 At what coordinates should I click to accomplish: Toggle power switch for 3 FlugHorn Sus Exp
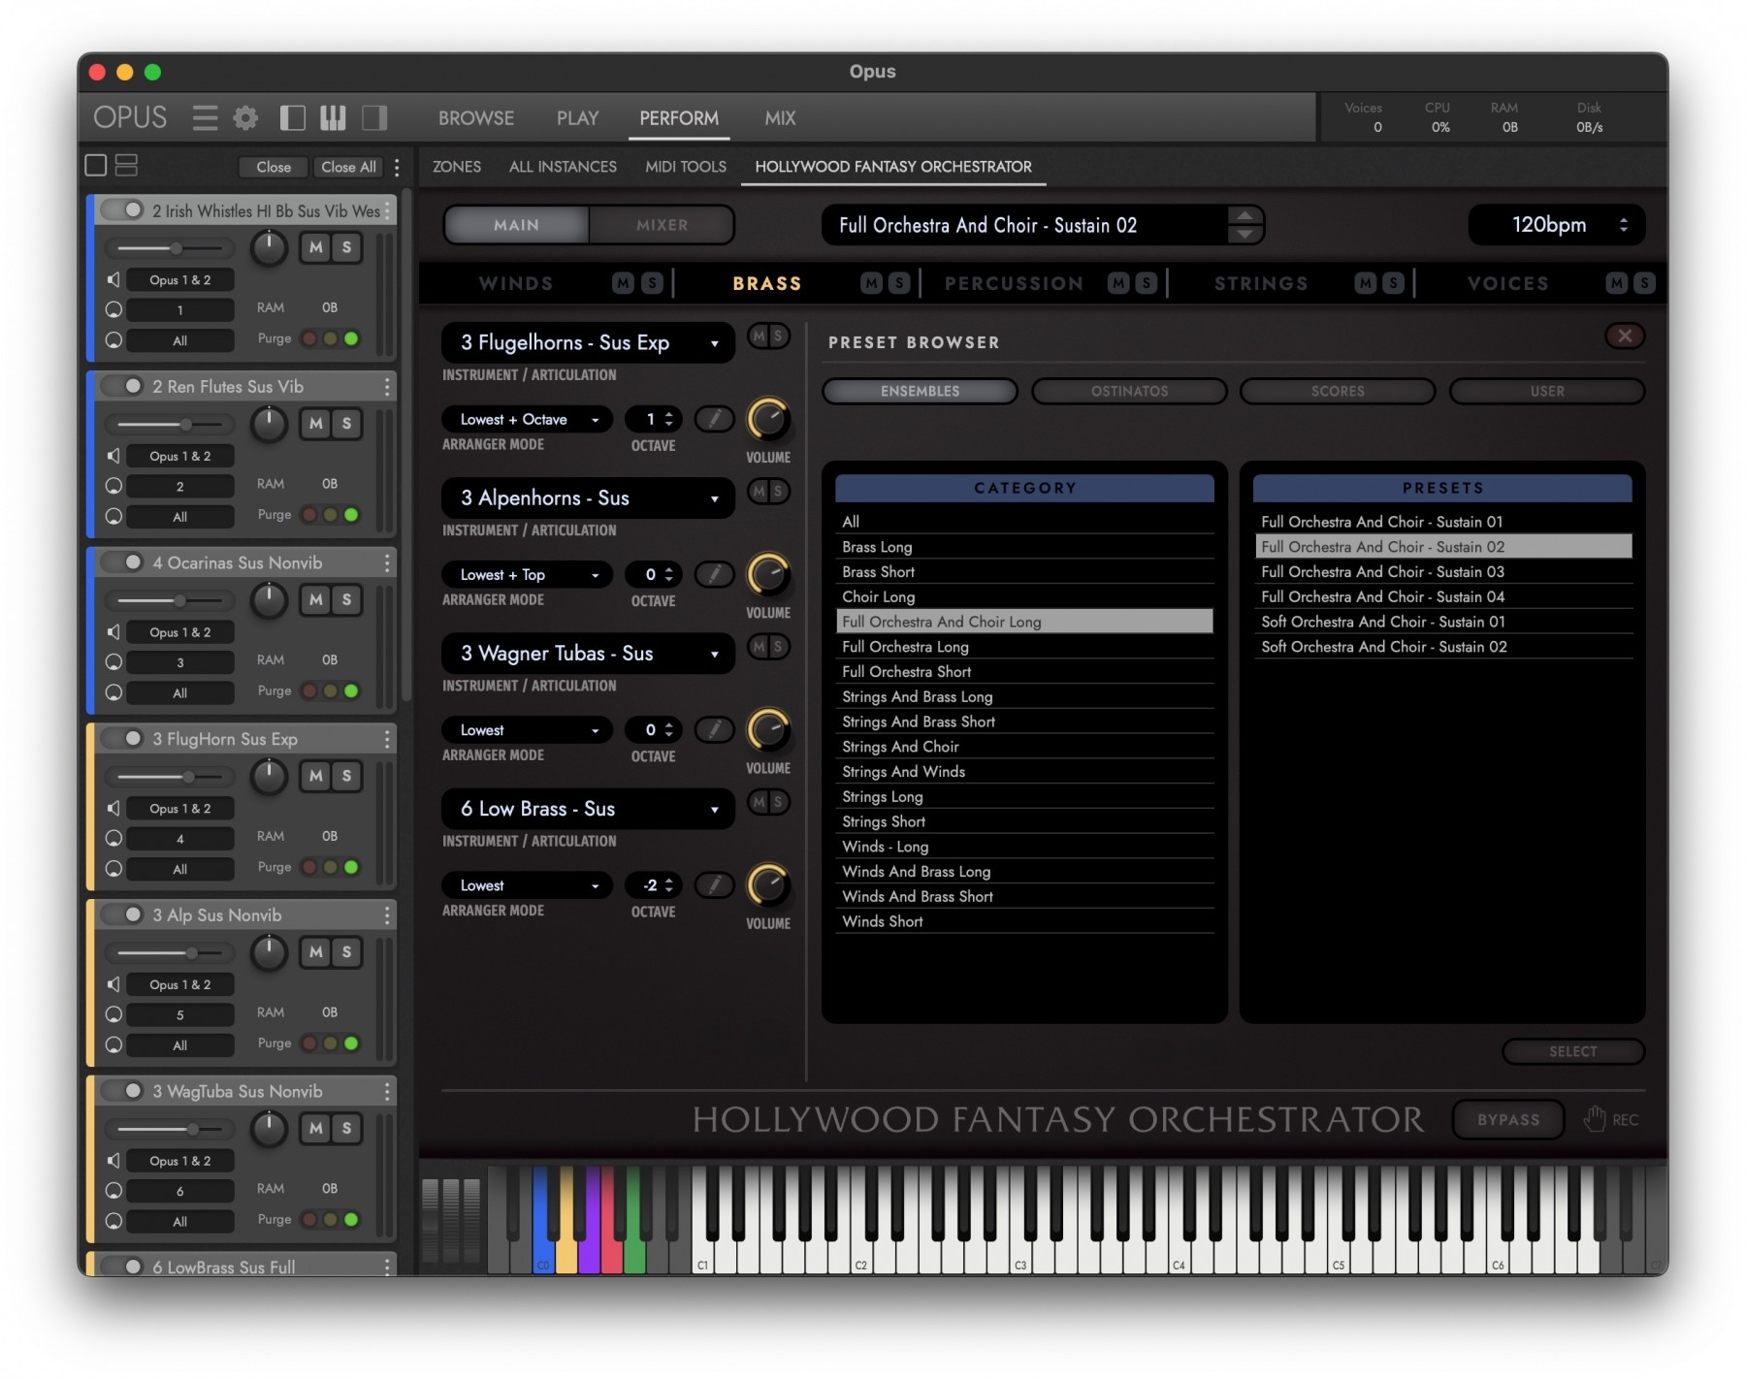[122, 738]
